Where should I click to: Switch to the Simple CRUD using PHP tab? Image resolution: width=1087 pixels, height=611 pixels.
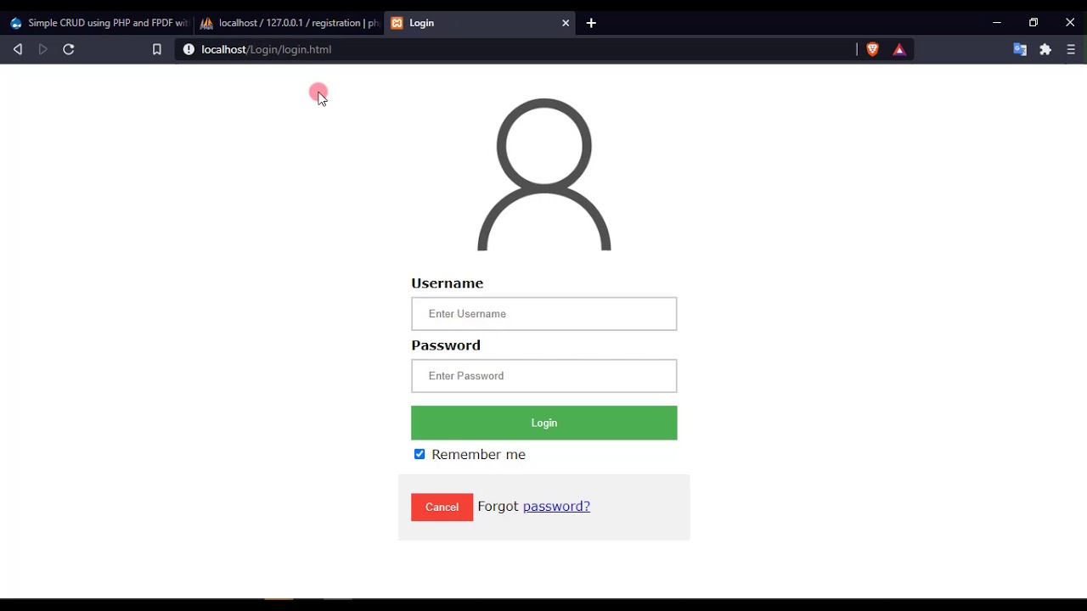[x=98, y=23]
